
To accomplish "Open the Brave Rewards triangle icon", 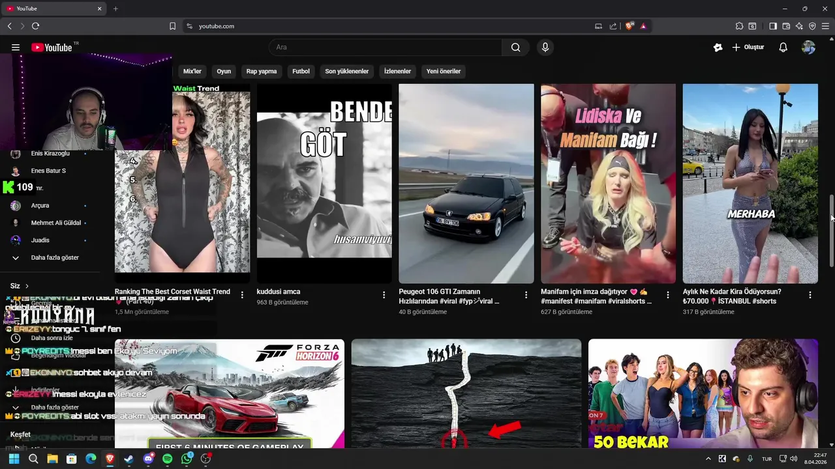I will (643, 26).
